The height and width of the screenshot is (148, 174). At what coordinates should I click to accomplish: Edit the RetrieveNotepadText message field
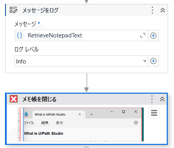(x=81, y=35)
